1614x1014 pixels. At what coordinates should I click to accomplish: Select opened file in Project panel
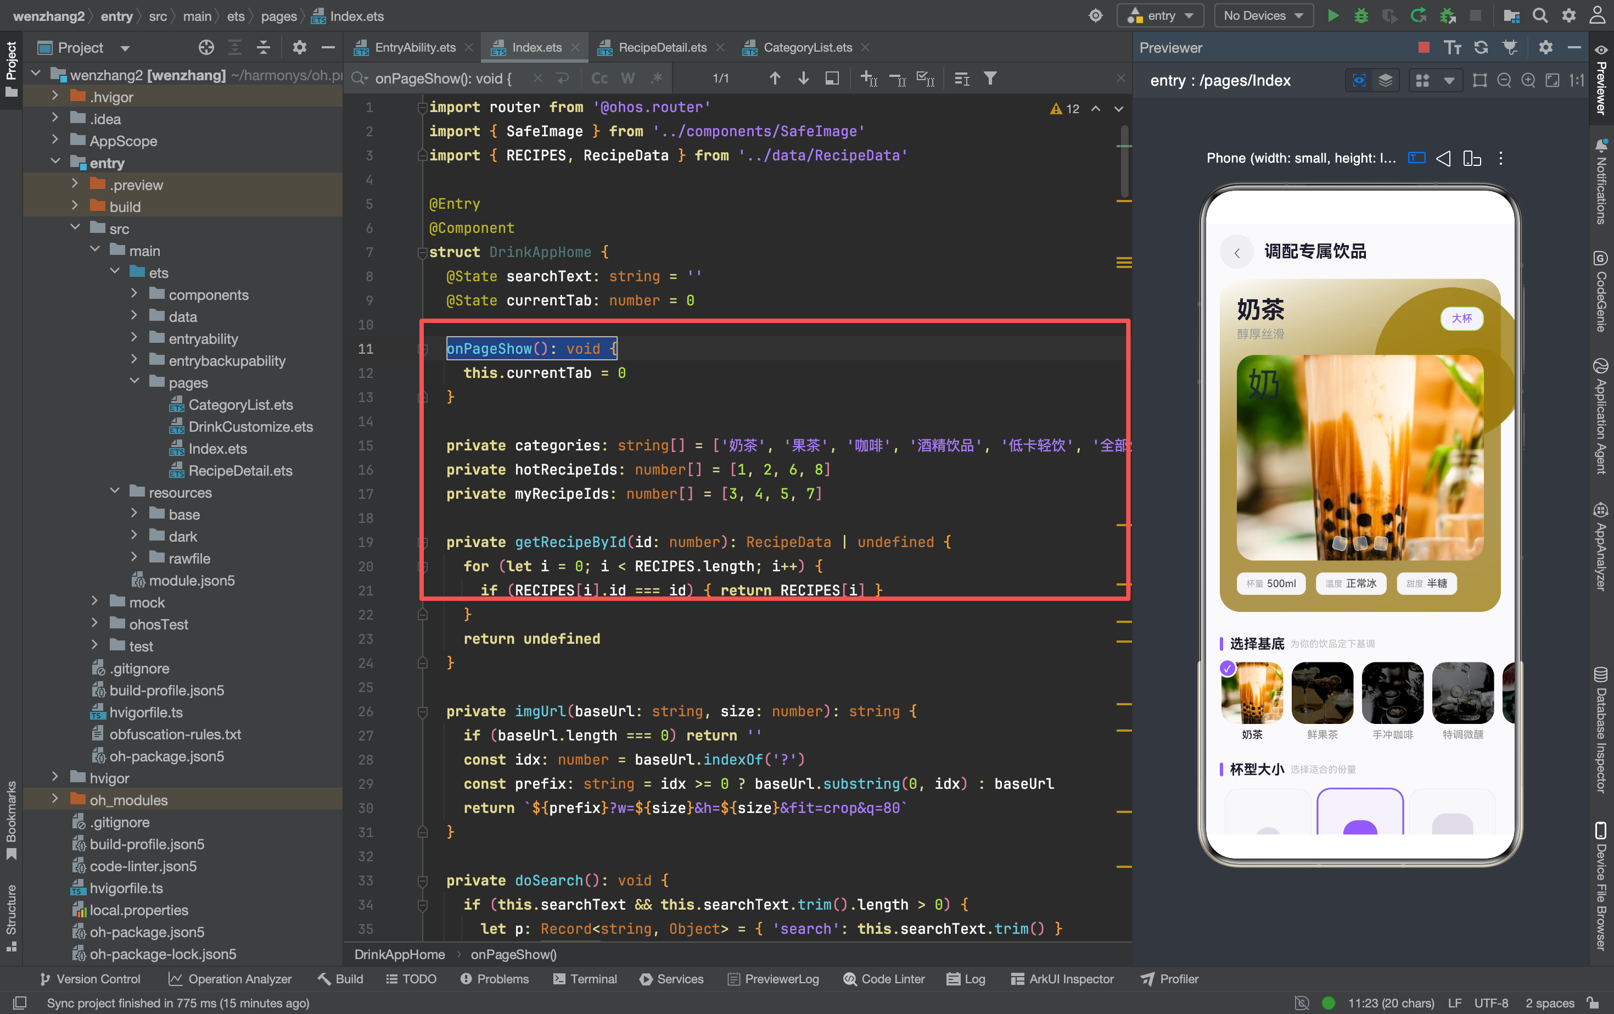coord(206,47)
